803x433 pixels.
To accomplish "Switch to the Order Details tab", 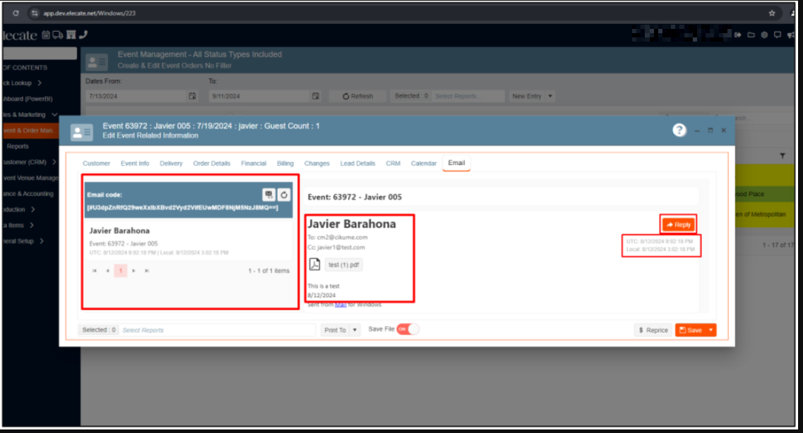I will [x=212, y=164].
